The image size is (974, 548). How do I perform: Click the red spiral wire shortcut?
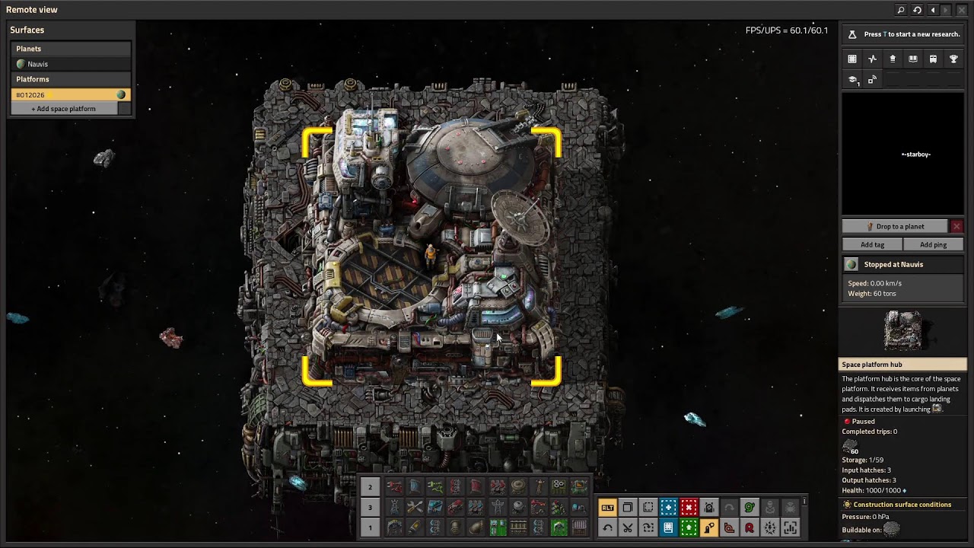pos(729,527)
